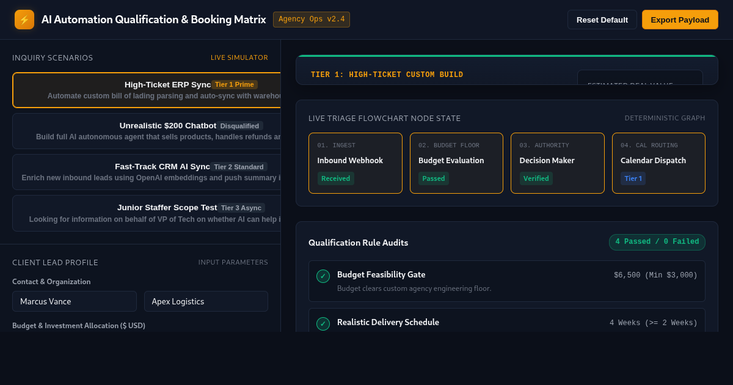
Task: Click the Verified status badge
Action: [x=536, y=178]
